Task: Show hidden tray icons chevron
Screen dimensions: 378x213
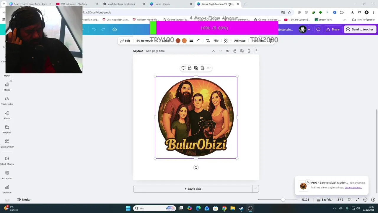Action: pyautogui.click(x=334, y=208)
